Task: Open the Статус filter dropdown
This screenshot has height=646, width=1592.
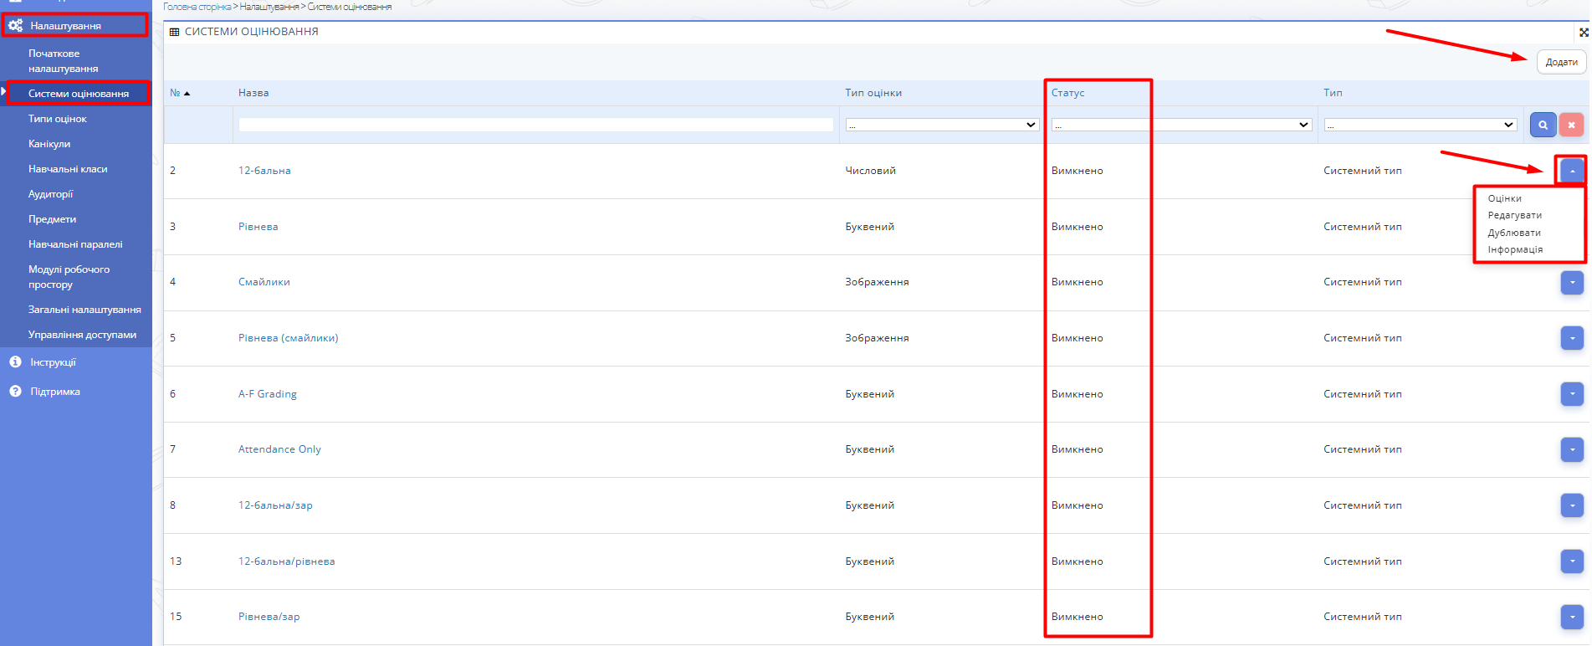Action: [1181, 125]
